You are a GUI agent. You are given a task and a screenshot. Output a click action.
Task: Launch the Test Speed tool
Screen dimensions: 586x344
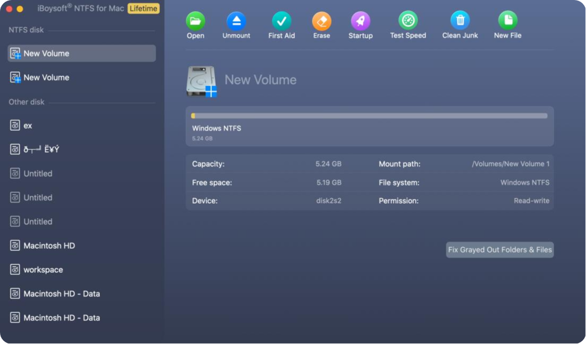(x=407, y=26)
